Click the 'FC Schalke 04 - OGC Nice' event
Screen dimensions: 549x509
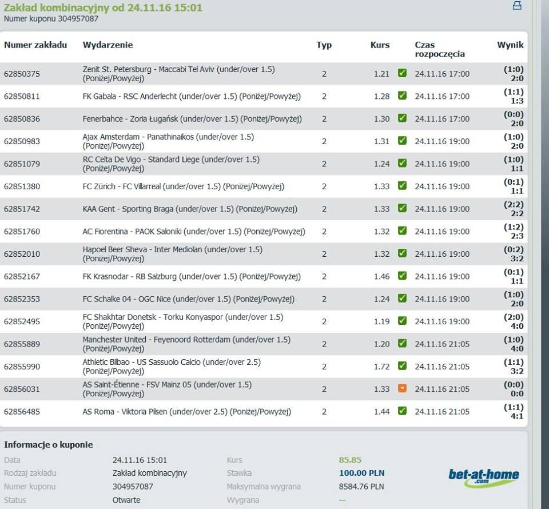189,299
